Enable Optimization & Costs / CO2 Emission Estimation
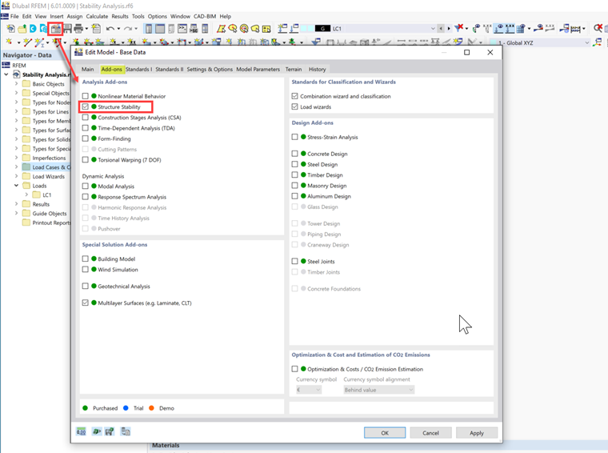 [294, 369]
